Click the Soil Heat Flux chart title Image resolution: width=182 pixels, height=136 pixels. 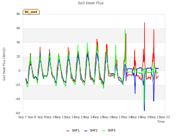[x=91, y=3]
